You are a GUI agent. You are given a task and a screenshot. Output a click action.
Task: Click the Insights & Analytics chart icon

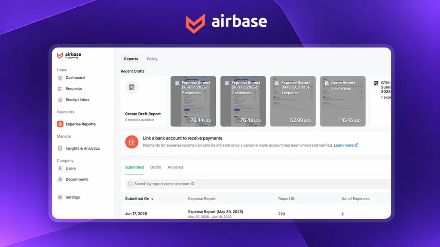[60, 148]
